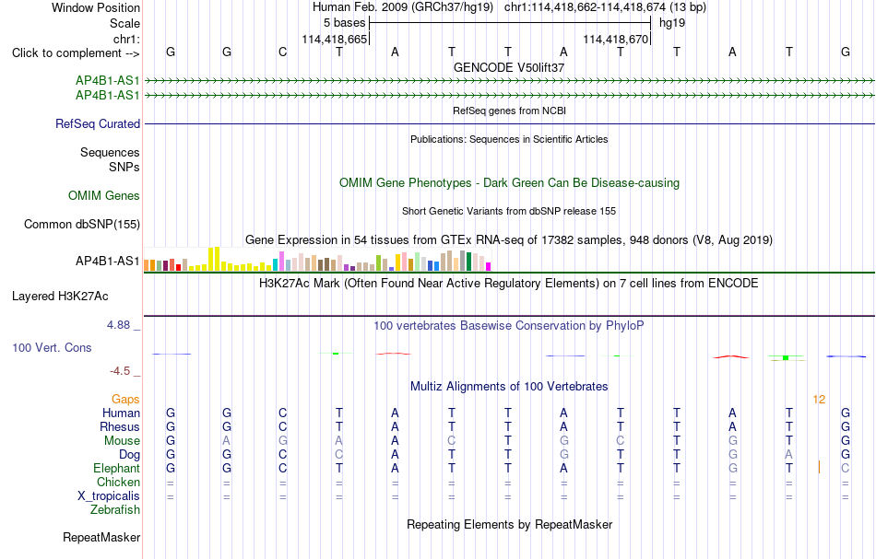Click the SNPs publications track label

[x=124, y=167]
